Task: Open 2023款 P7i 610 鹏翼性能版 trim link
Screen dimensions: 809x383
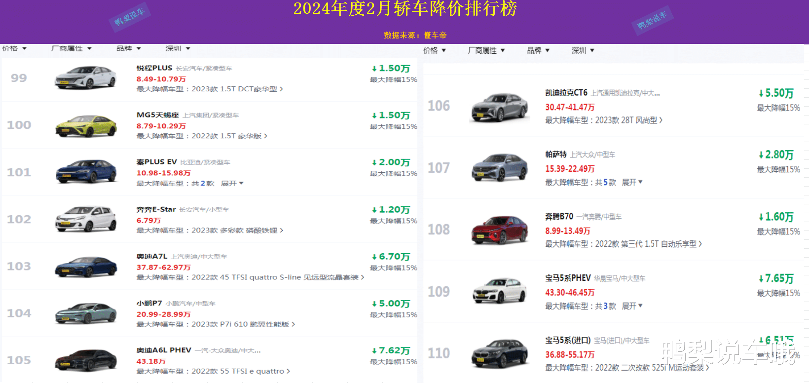Action: pyautogui.click(x=243, y=324)
